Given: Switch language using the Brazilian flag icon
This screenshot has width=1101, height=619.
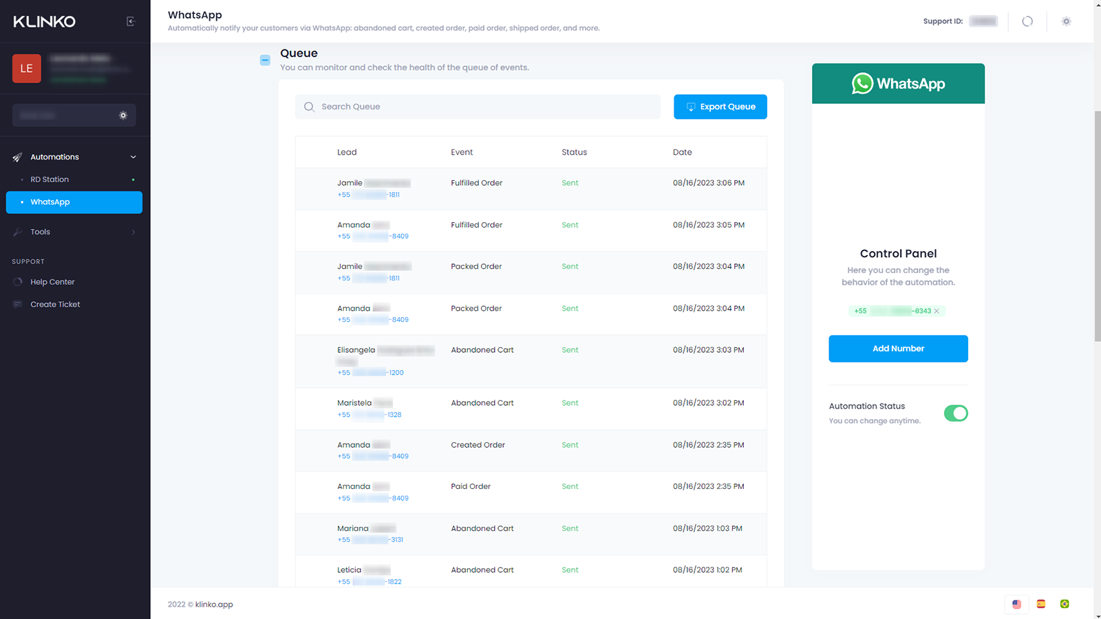Looking at the screenshot, I should point(1065,604).
